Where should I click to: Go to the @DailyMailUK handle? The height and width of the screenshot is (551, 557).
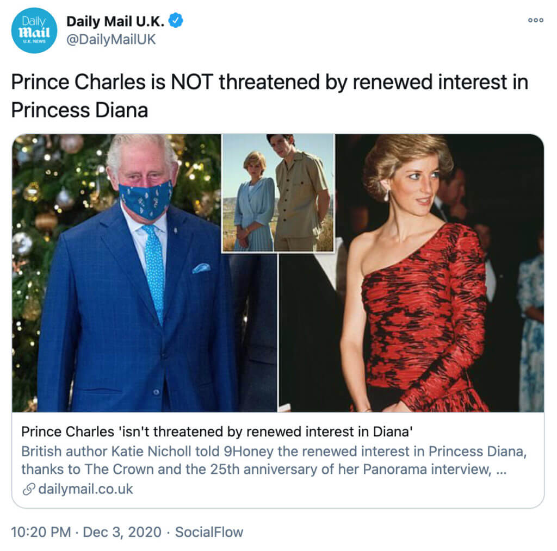coord(111,40)
